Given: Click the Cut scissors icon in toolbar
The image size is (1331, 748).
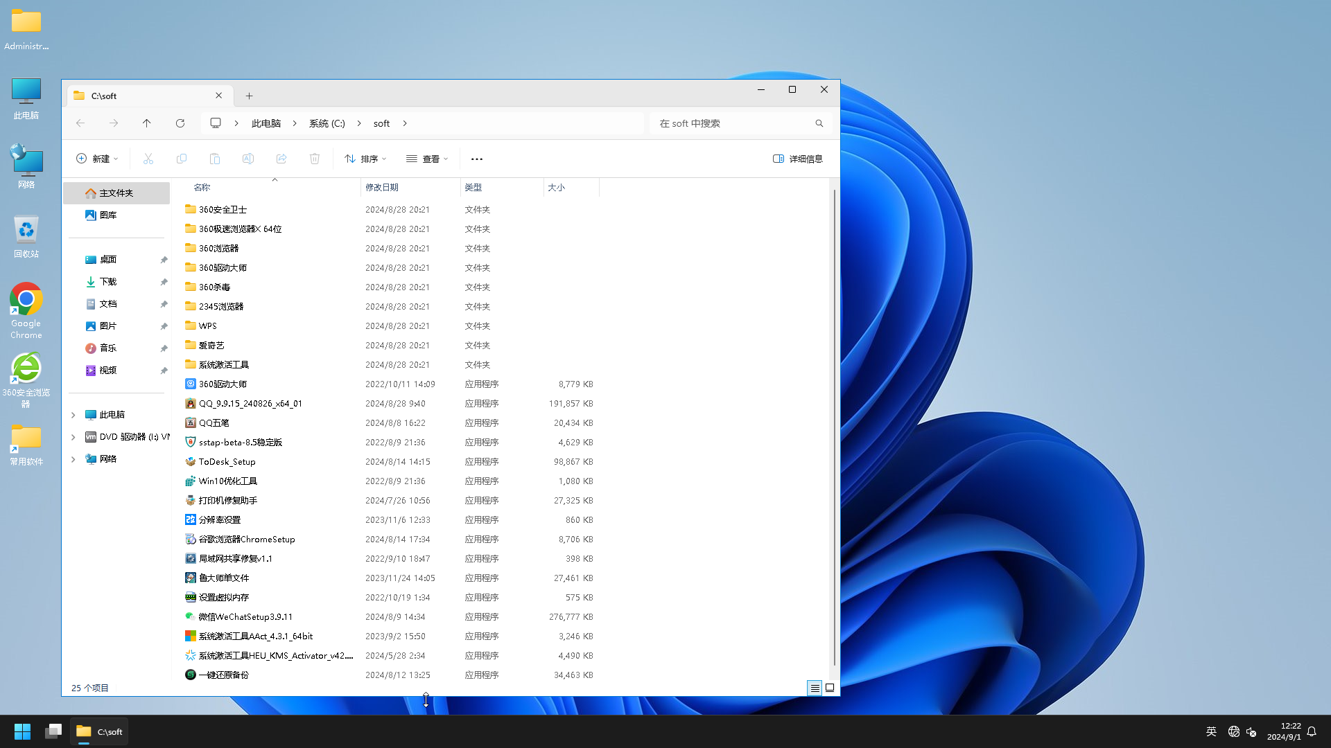Looking at the screenshot, I should coord(148,159).
